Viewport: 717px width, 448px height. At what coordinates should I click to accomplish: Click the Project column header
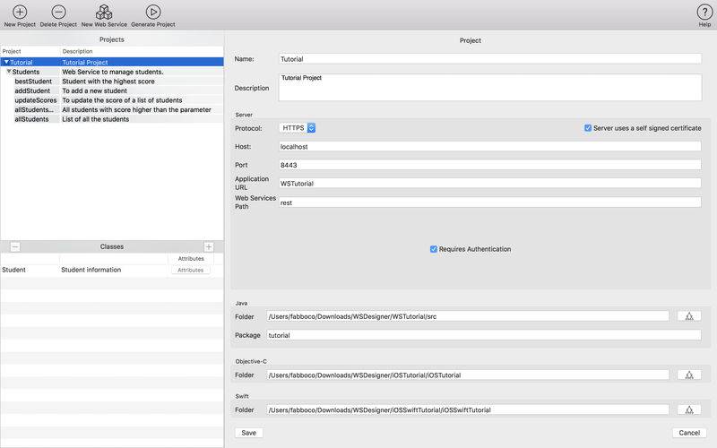pos(30,51)
